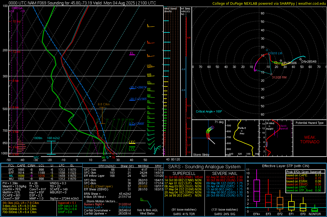Click the surface dewpoint value "66"
The width and height of the screenshot is (327, 217).
(103, 157)
